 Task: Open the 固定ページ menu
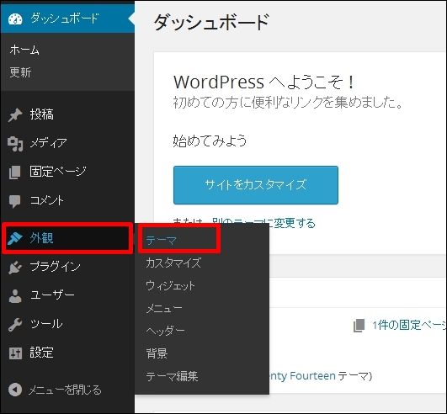pos(67,172)
